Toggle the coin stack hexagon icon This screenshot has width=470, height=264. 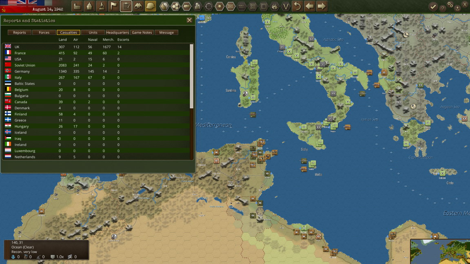click(x=197, y=6)
